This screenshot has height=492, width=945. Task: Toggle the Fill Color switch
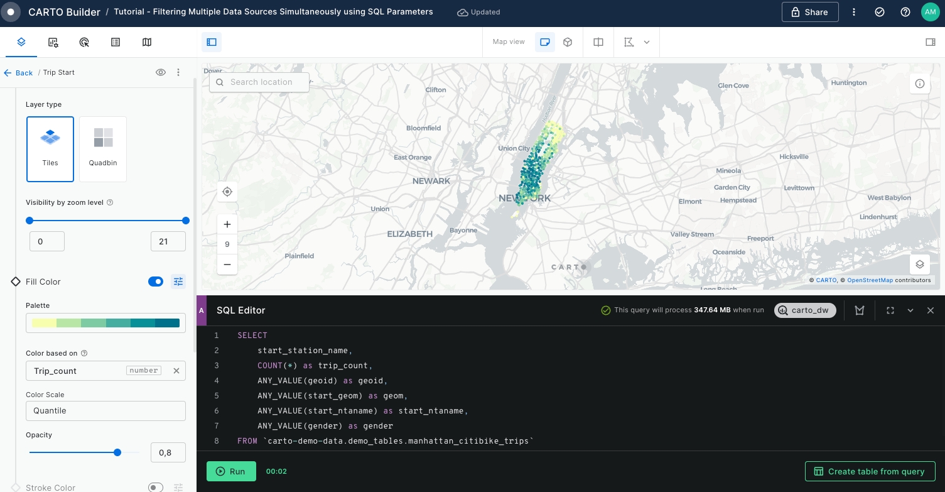pyautogui.click(x=156, y=282)
